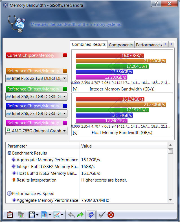This screenshot has height=222, width=180.
Task: Toggle the red Current Chipset/Memory swatch
Action: coord(65,55)
